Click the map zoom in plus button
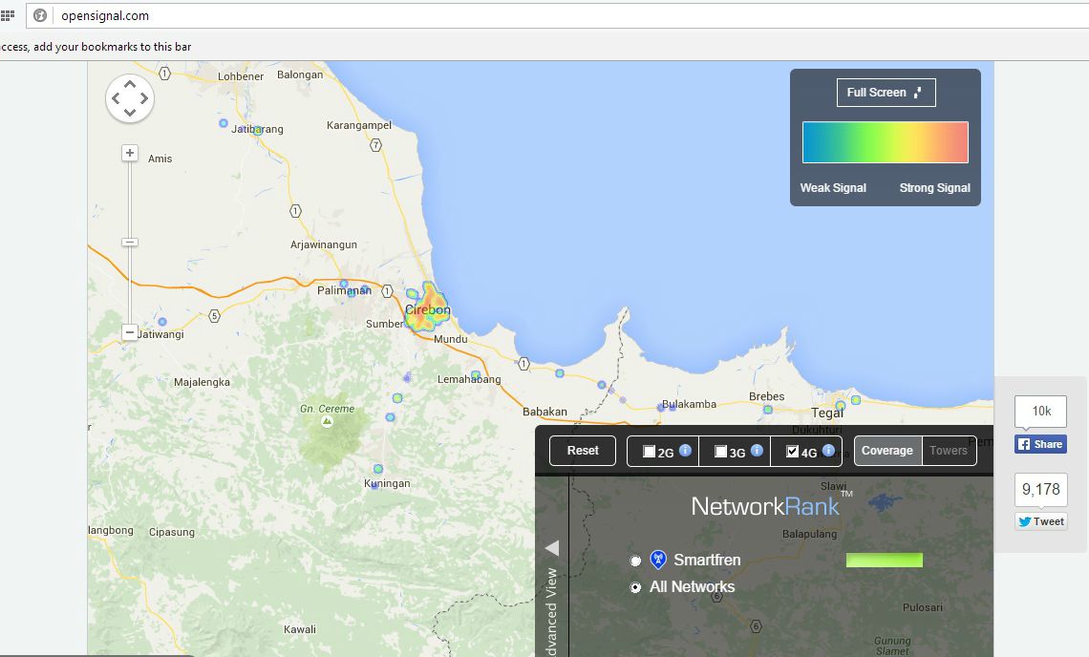The height and width of the screenshot is (657, 1089). coord(130,153)
